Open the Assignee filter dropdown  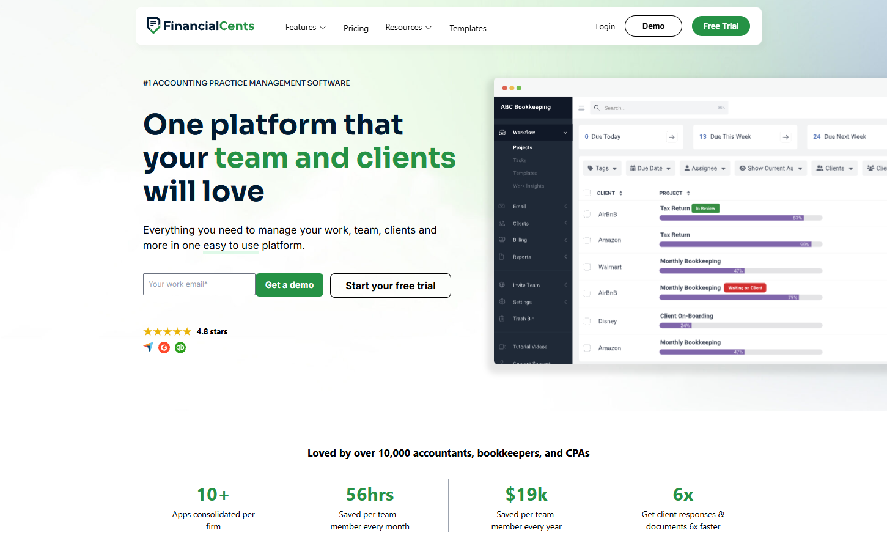pos(705,168)
